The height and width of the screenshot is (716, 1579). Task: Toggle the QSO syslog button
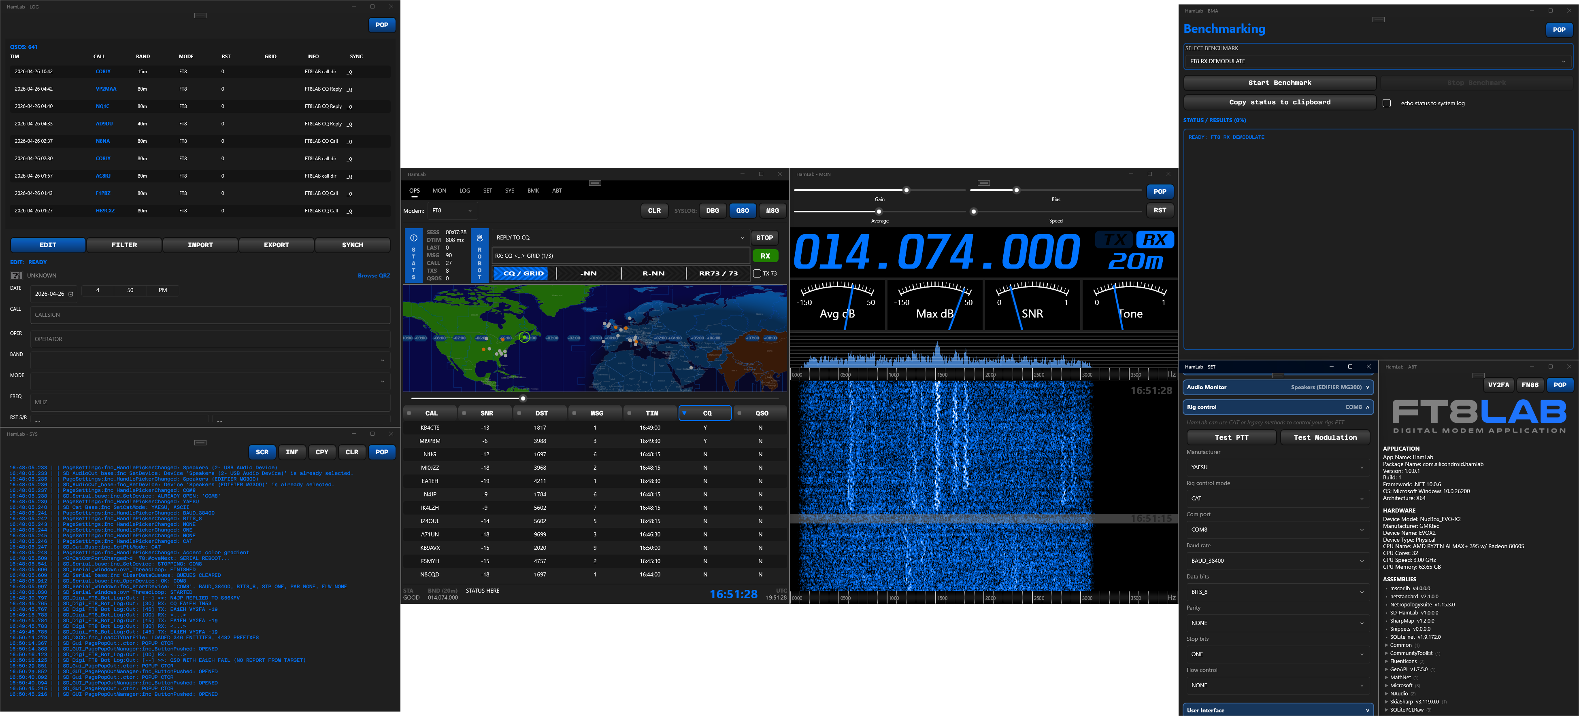click(x=742, y=211)
